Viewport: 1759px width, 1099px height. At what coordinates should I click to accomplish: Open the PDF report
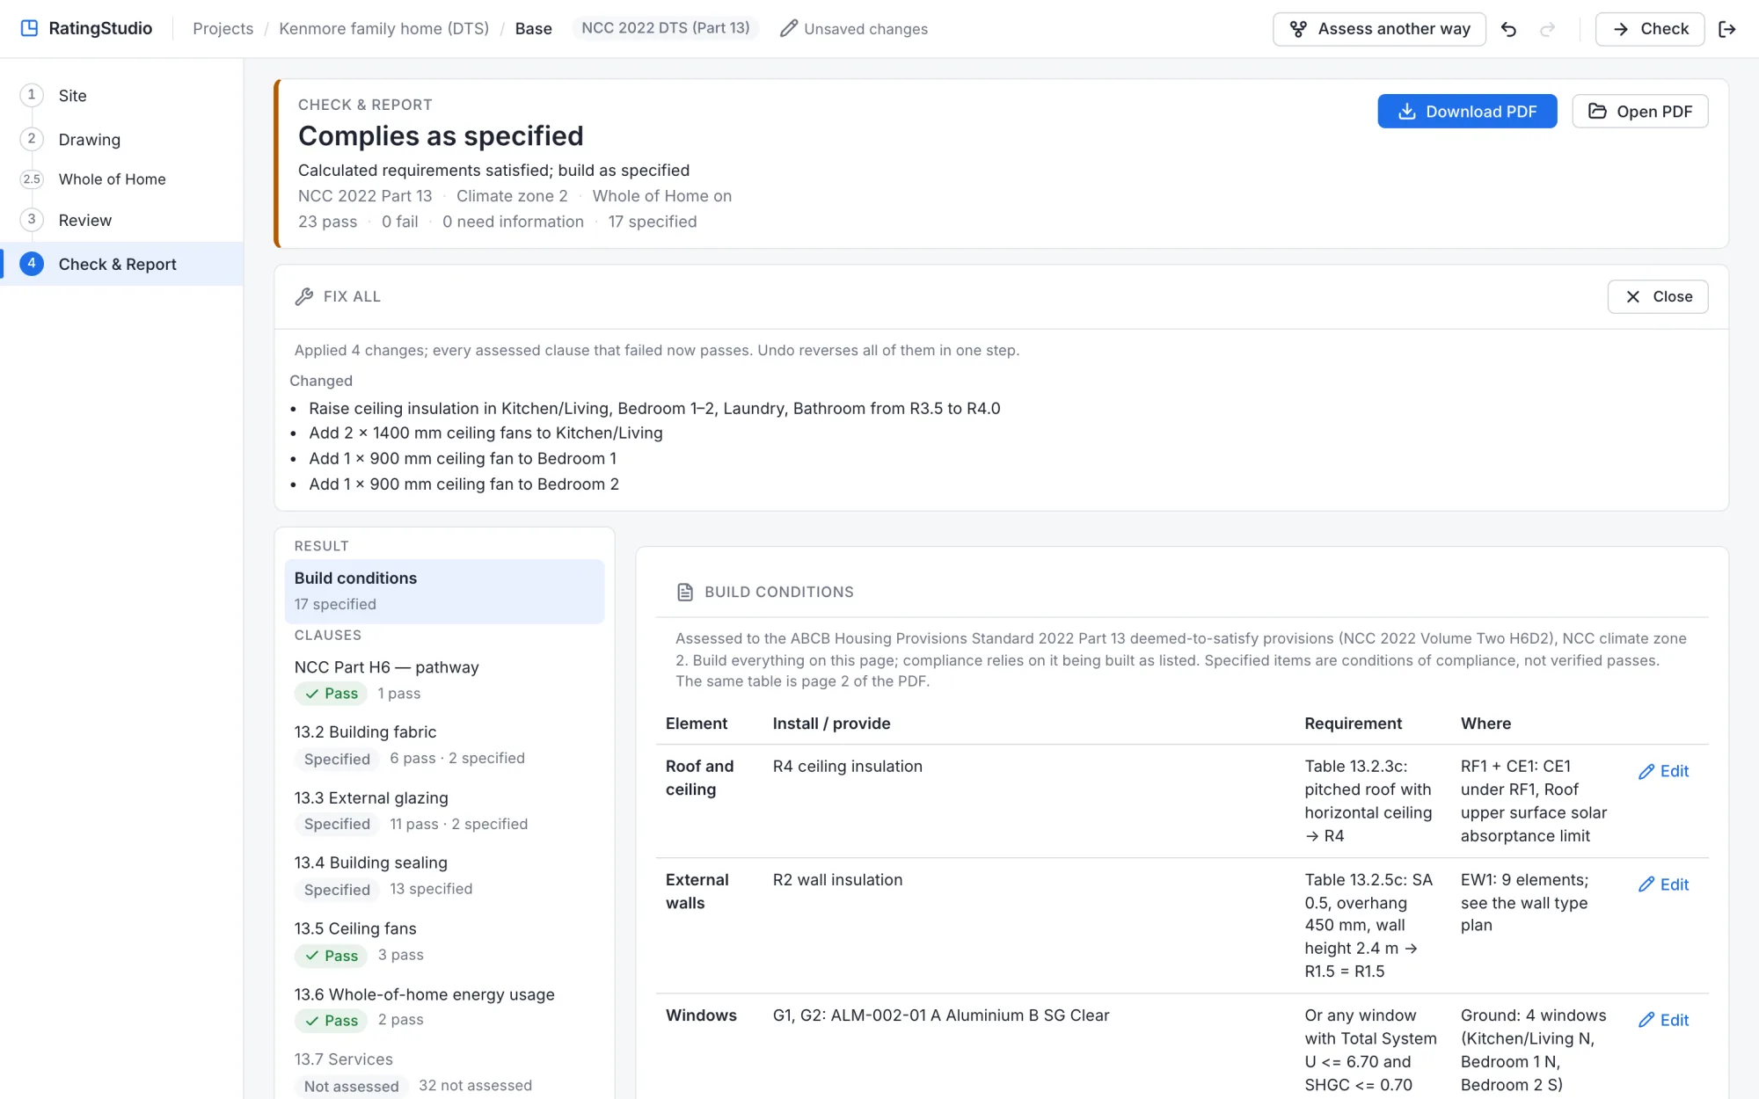[1639, 112]
